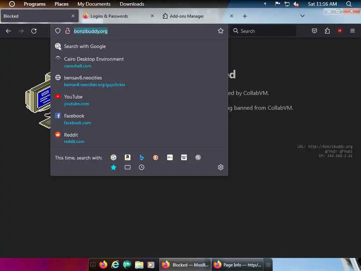Close the Logins & Passwords tab
The height and width of the screenshot is (271, 361).
tap(152, 16)
